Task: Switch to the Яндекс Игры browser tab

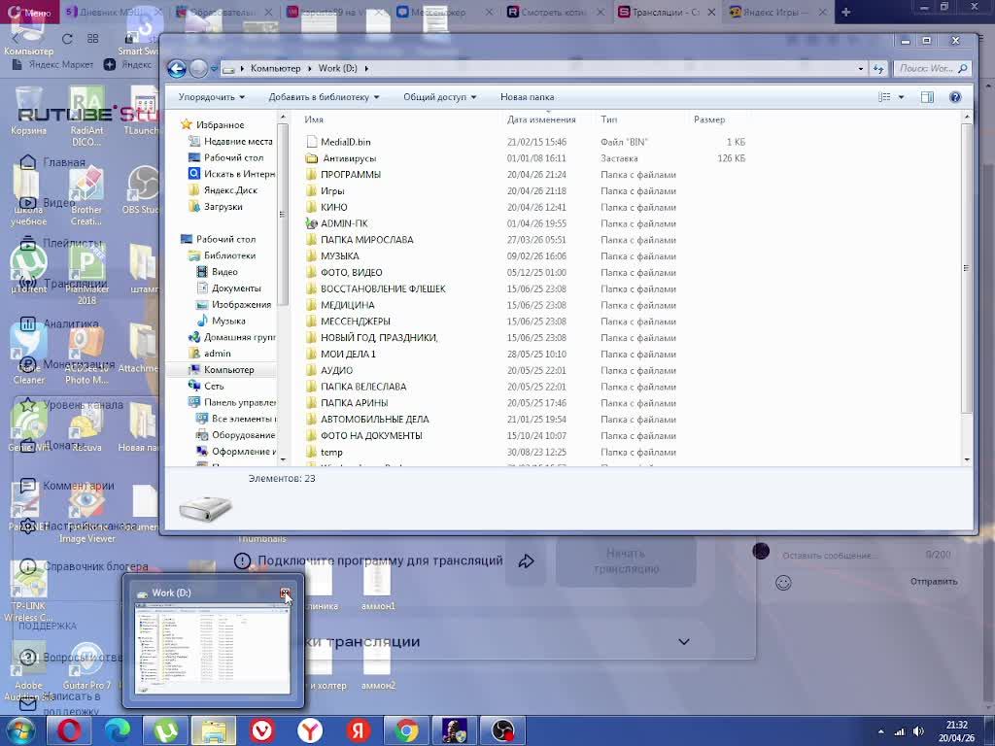Action: pos(778,12)
